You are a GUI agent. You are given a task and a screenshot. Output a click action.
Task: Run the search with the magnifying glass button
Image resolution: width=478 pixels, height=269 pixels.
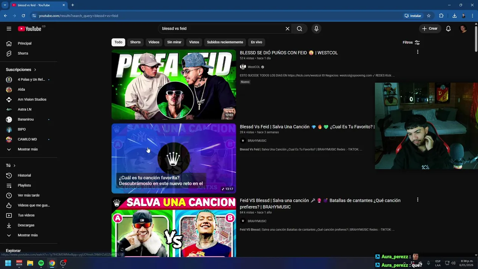pos(299,29)
